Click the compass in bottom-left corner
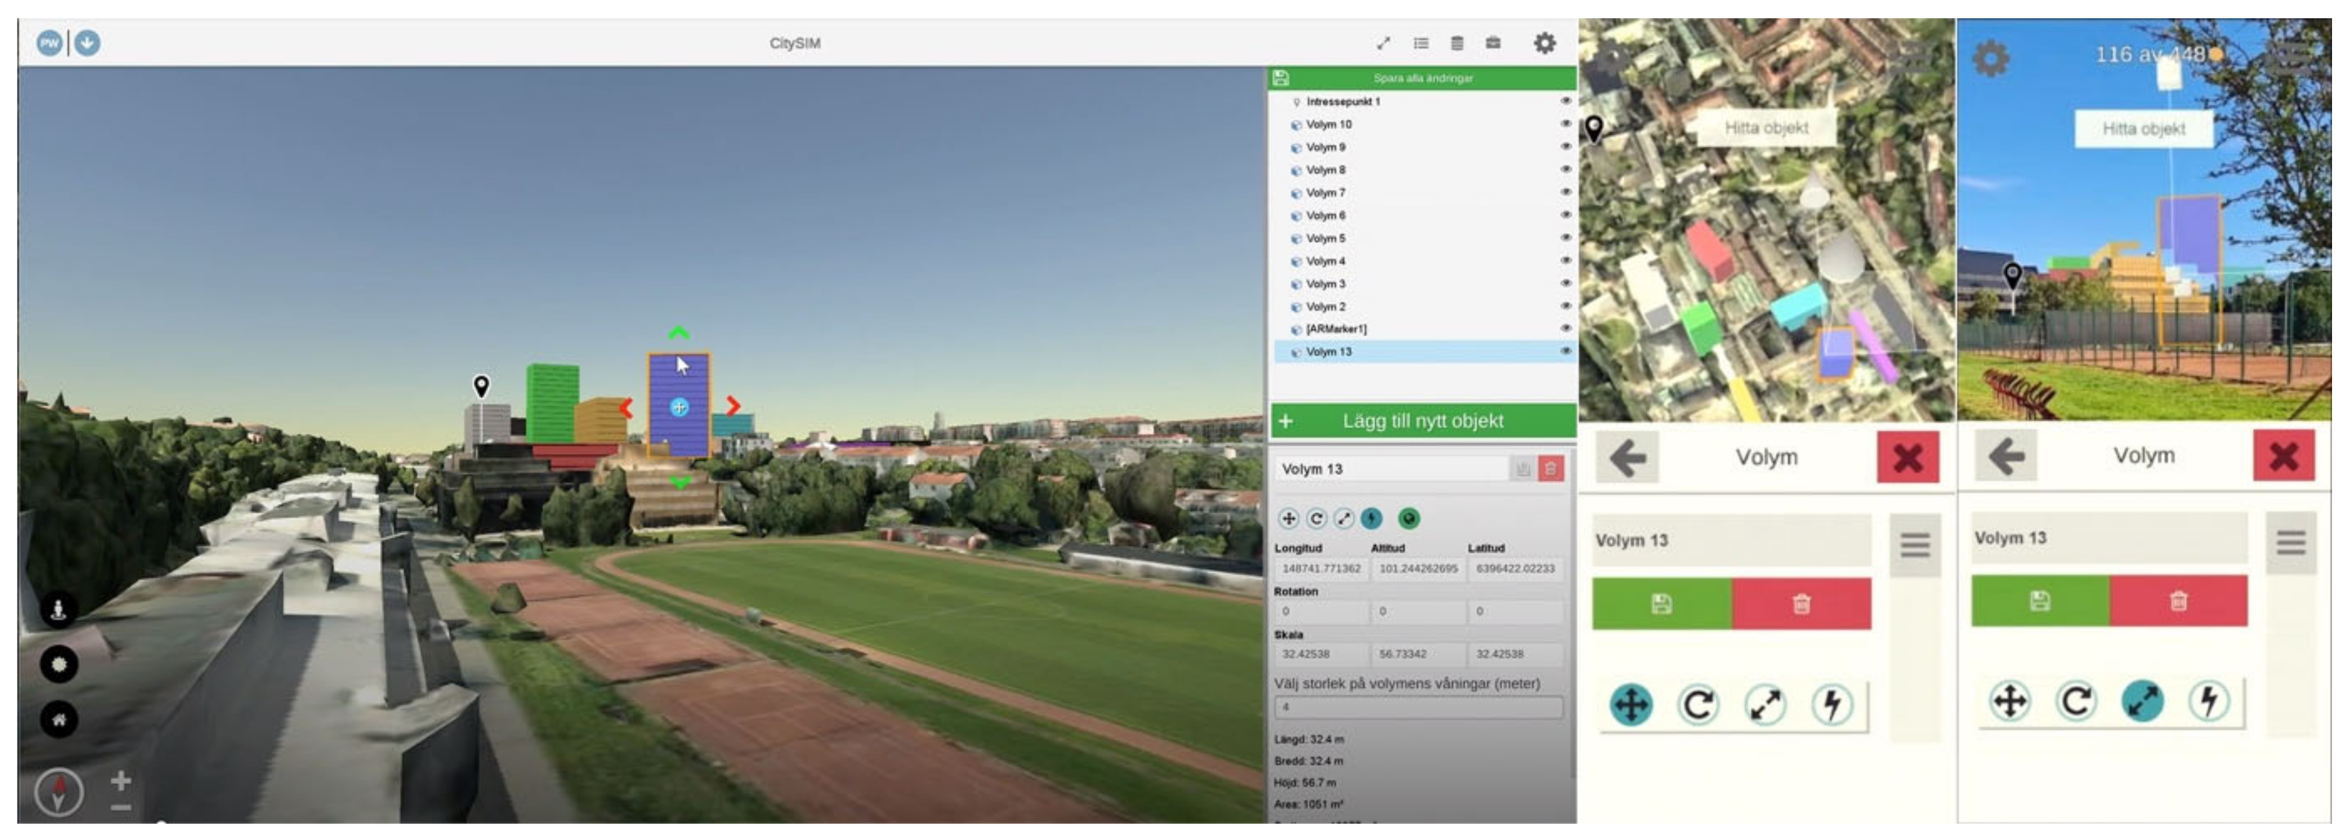The height and width of the screenshot is (839, 2349). coord(59,791)
